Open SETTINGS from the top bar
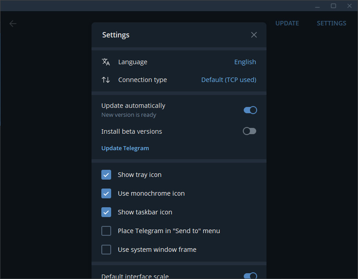 pyautogui.click(x=331, y=23)
